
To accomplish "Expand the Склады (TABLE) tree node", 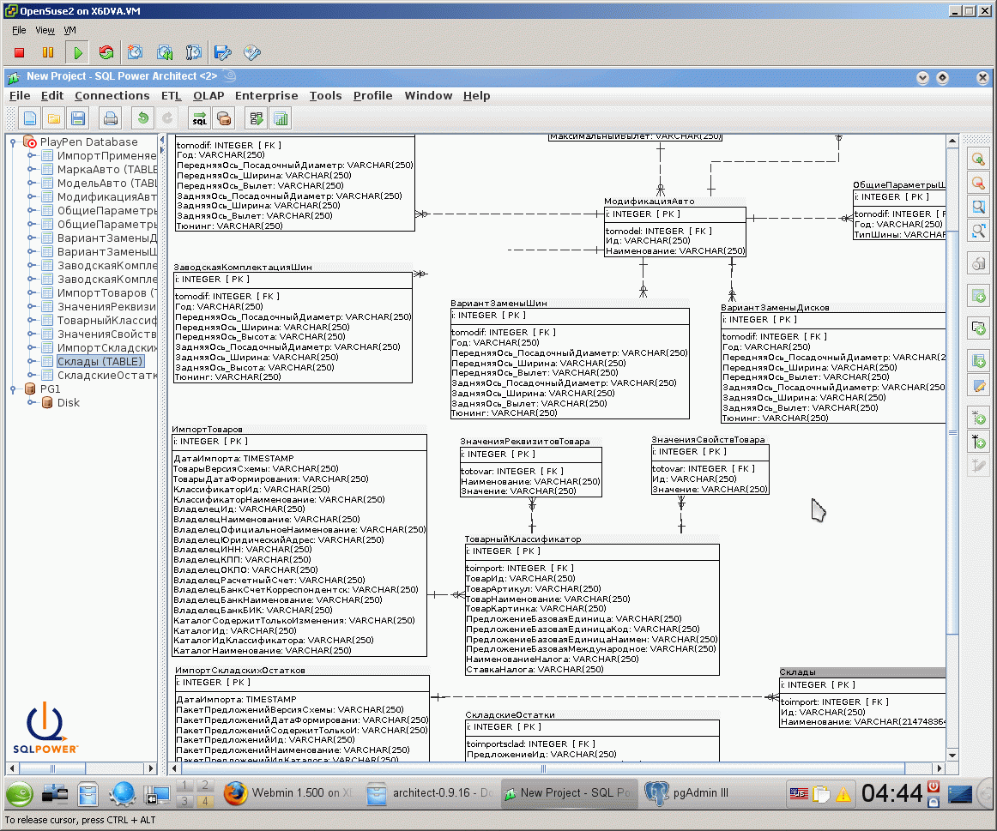I will pos(31,362).
